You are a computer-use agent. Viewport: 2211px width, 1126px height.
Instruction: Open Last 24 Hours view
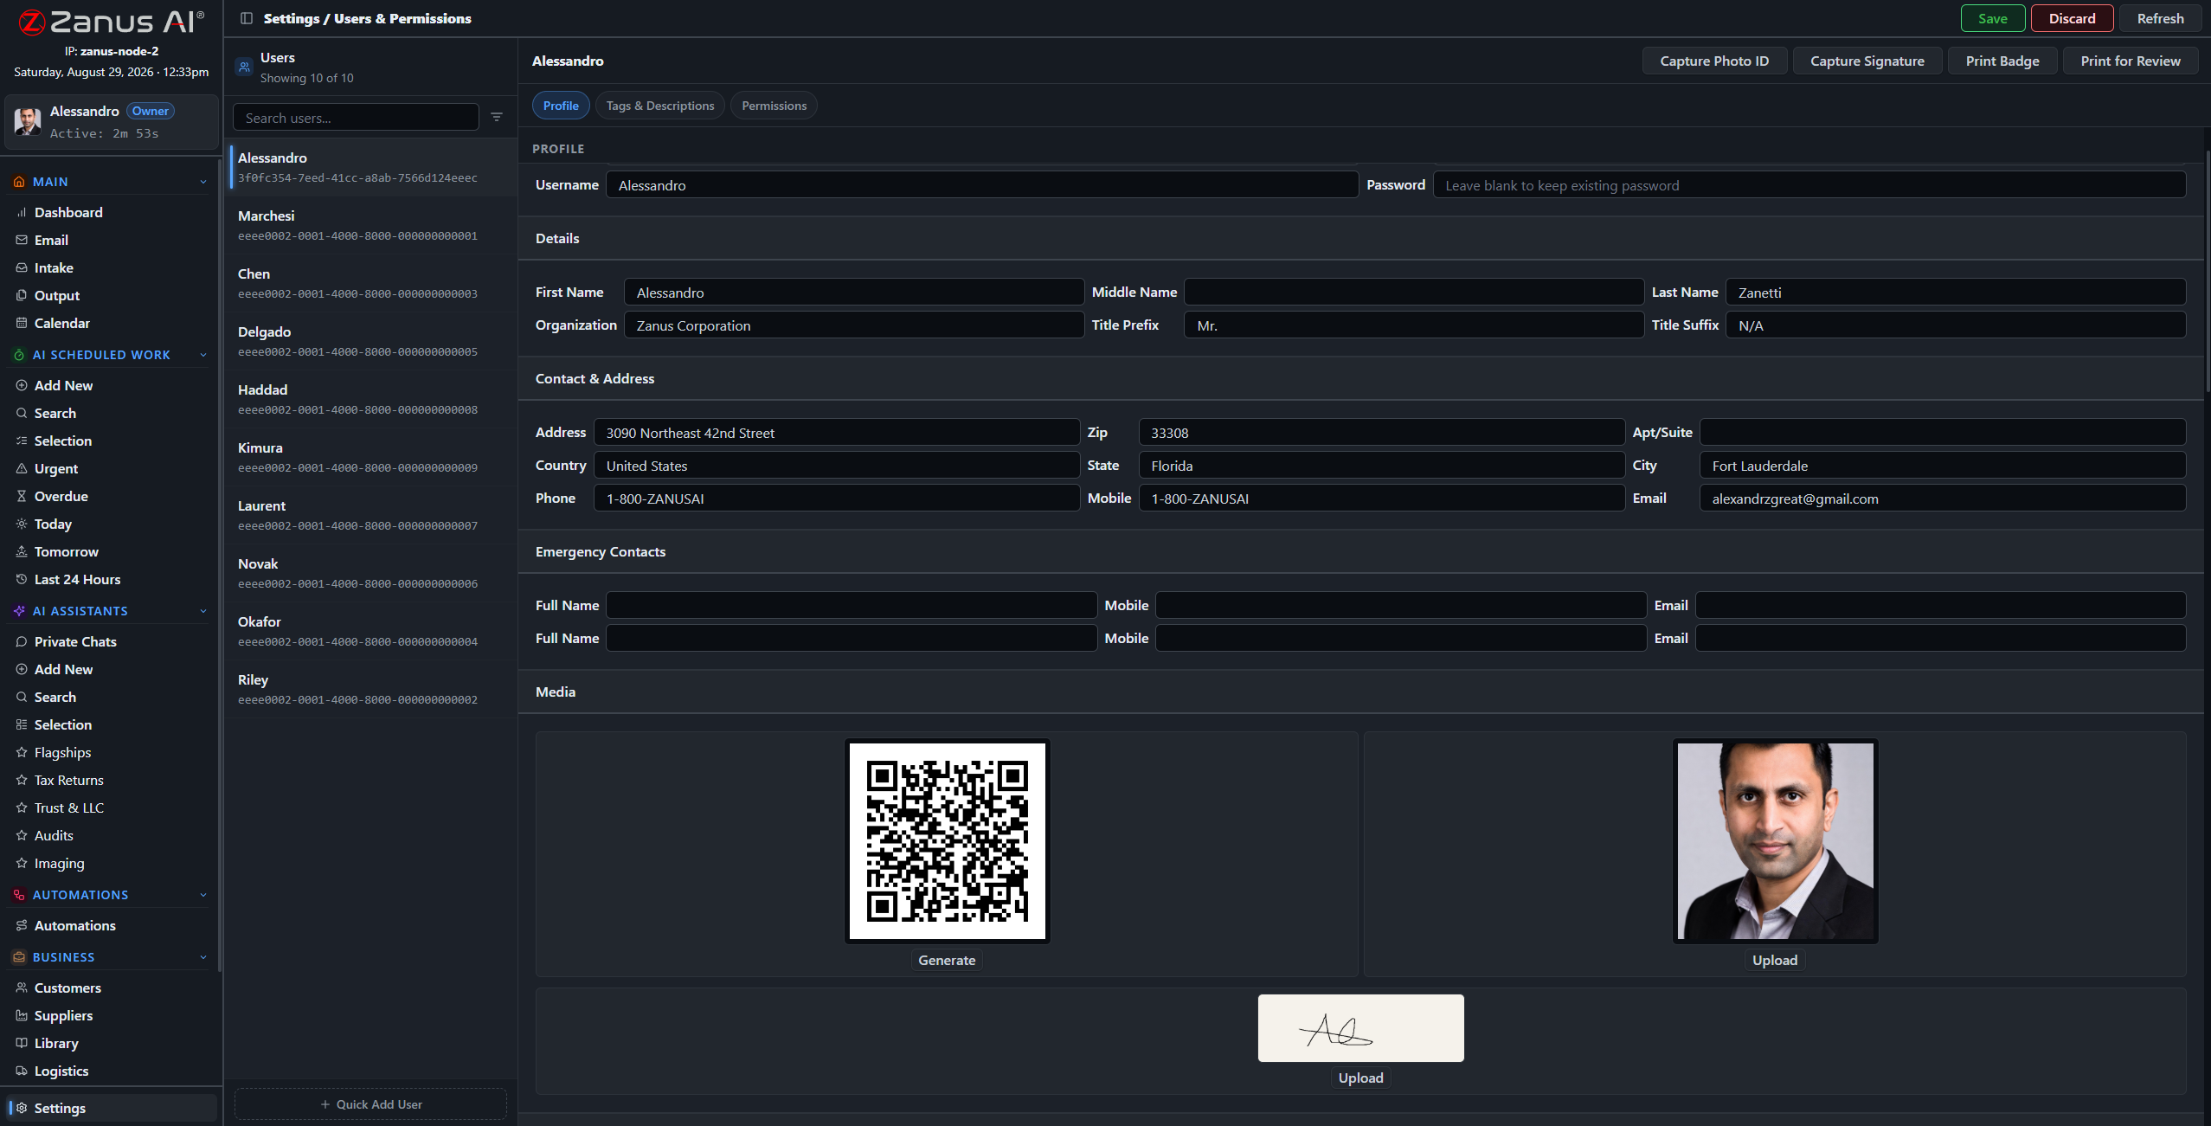pos(77,579)
